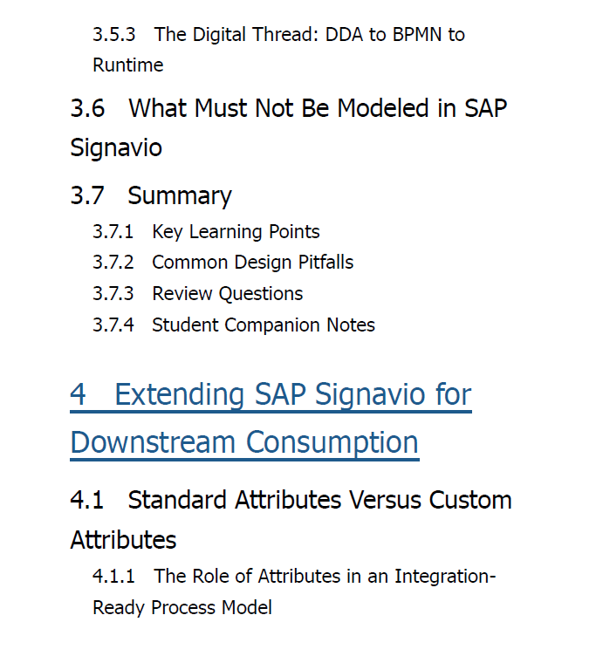Click the blue chapter number "4"
This screenshot has height=663, width=603.
pos(79,394)
